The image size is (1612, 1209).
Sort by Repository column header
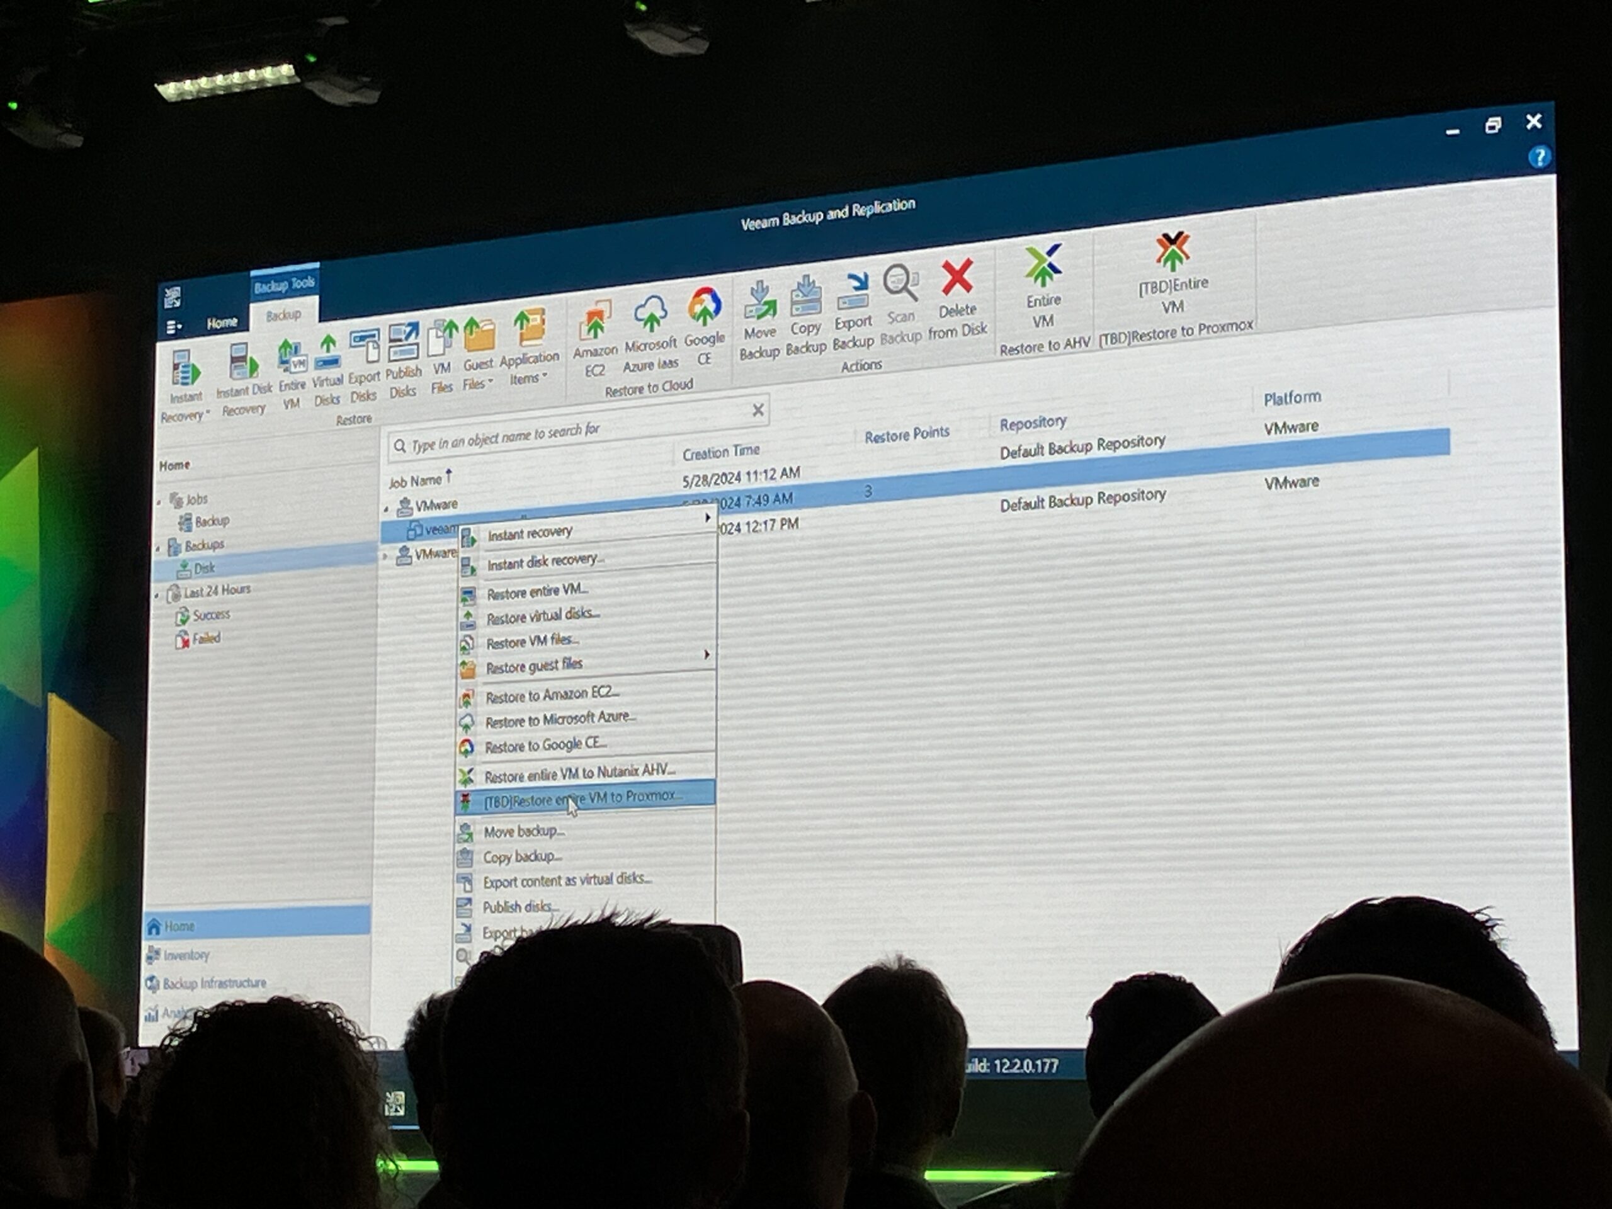(1033, 423)
